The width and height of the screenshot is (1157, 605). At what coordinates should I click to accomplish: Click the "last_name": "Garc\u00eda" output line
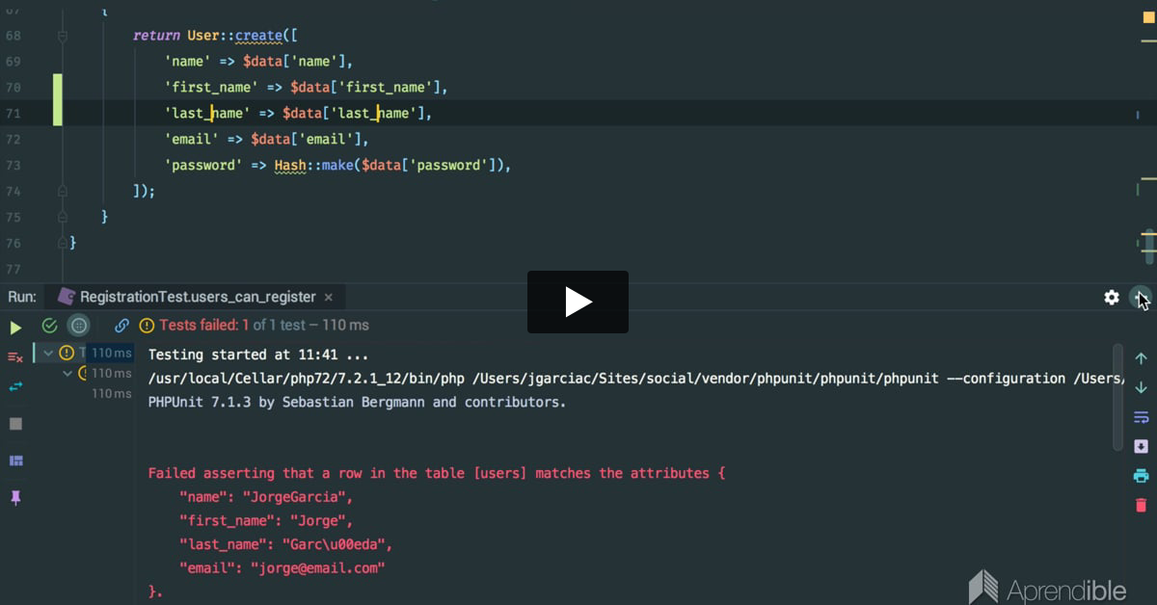click(x=286, y=544)
